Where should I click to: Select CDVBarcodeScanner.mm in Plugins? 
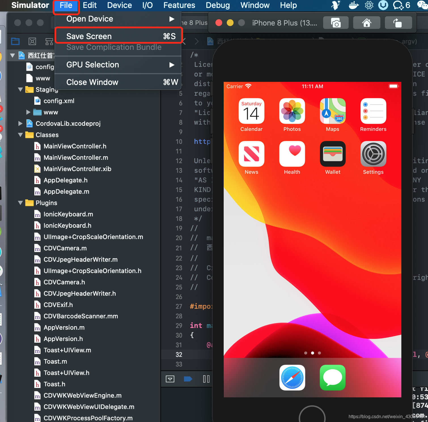pyautogui.click(x=80, y=316)
